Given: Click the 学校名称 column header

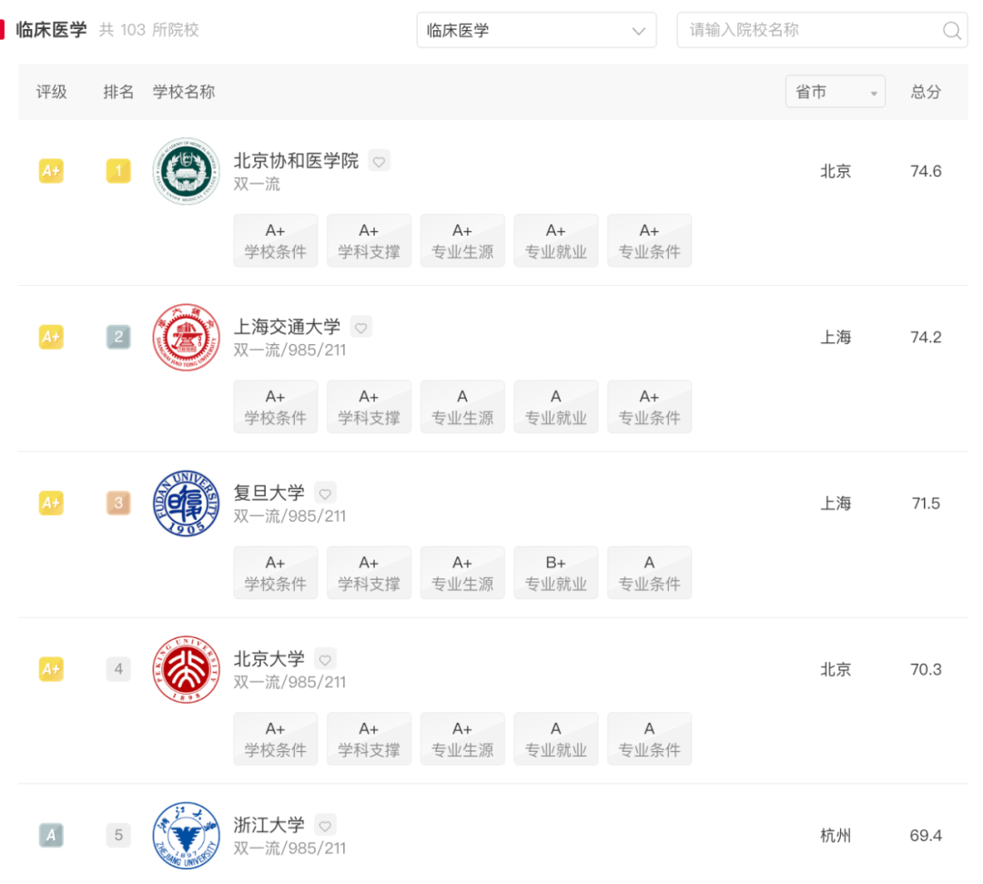Looking at the screenshot, I should [184, 92].
